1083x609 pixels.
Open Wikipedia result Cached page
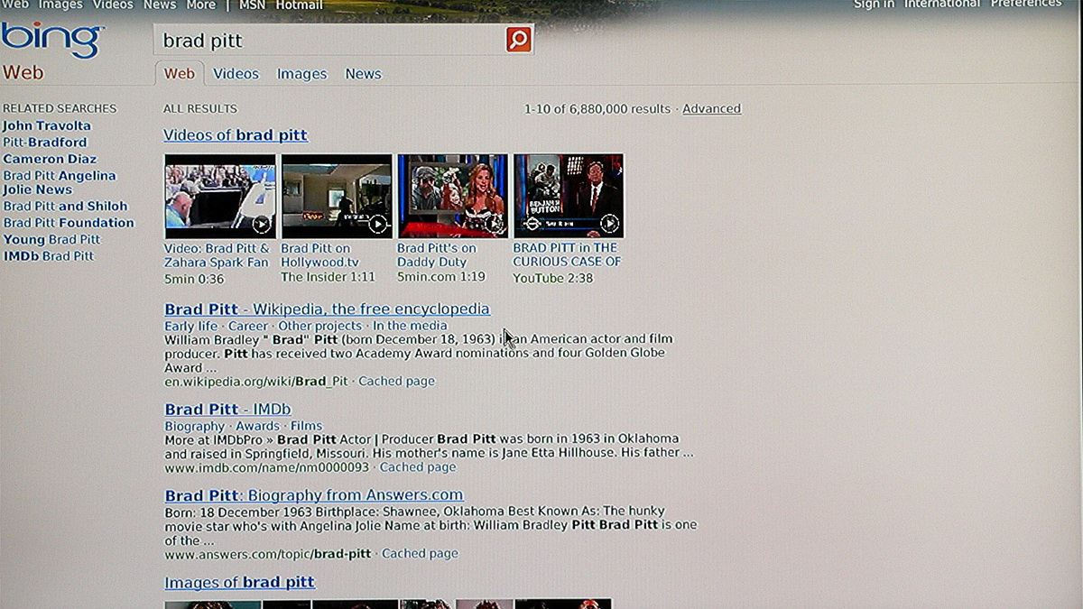(396, 382)
